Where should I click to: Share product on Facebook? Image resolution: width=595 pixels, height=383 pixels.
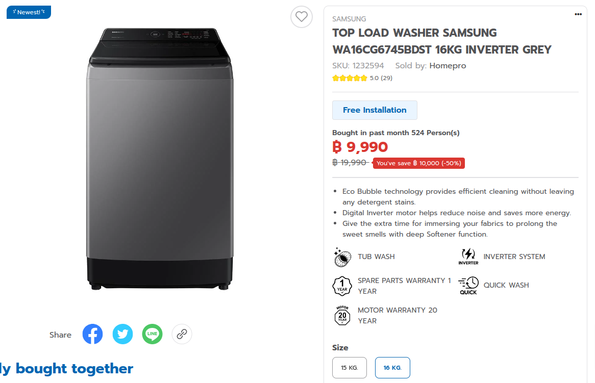(x=92, y=334)
